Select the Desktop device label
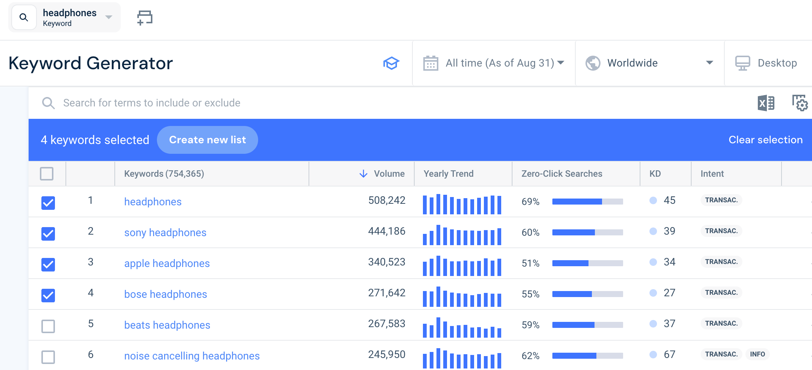The width and height of the screenshot is (812, 370). (x=777, y=63)
